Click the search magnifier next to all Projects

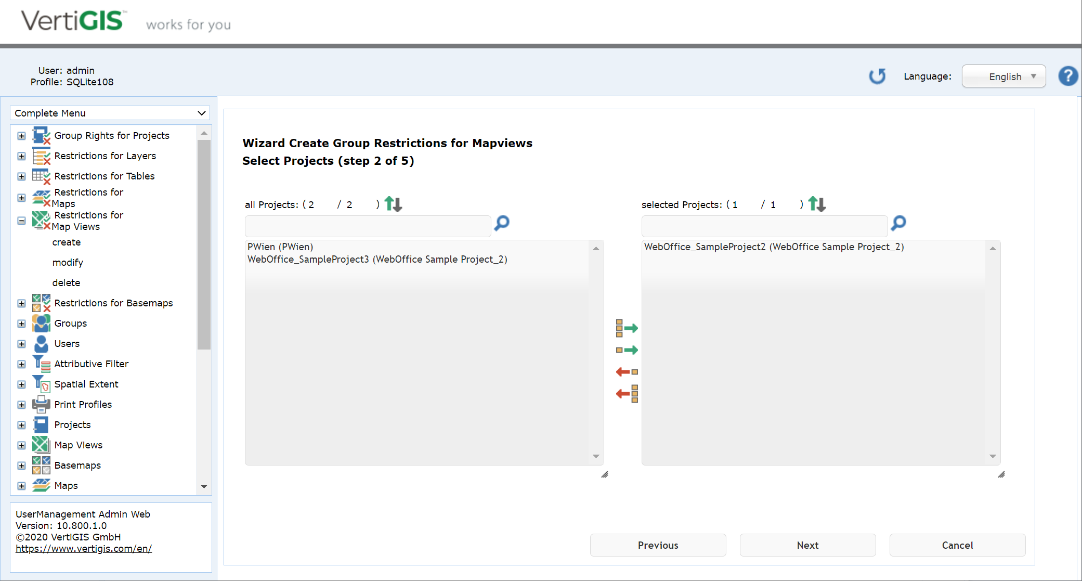pos(501,224)
